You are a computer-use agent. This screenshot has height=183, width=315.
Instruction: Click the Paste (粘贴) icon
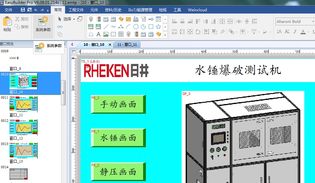(x=7, y=24)
